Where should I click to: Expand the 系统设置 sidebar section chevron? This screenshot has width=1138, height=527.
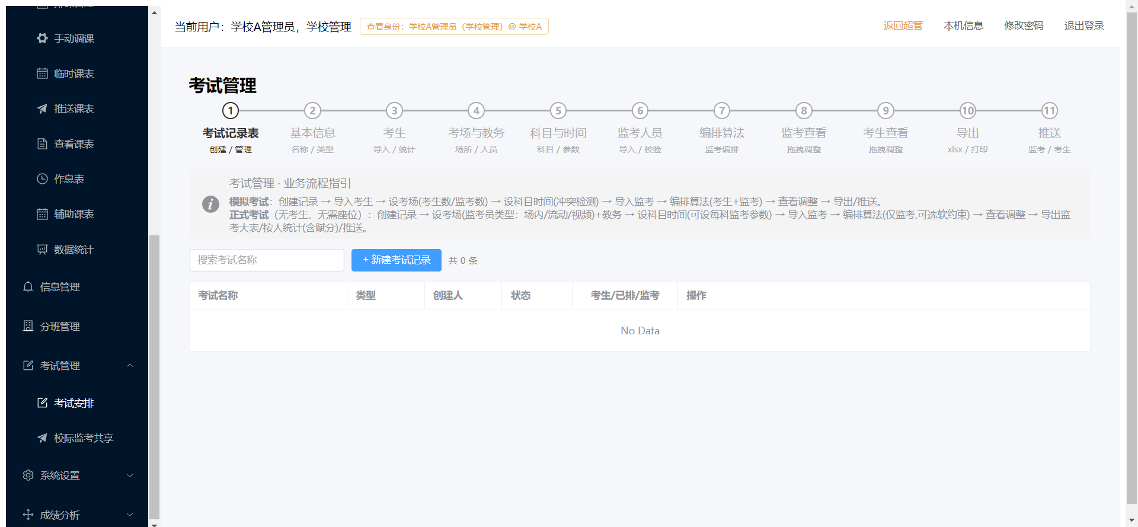pos(130,475)
